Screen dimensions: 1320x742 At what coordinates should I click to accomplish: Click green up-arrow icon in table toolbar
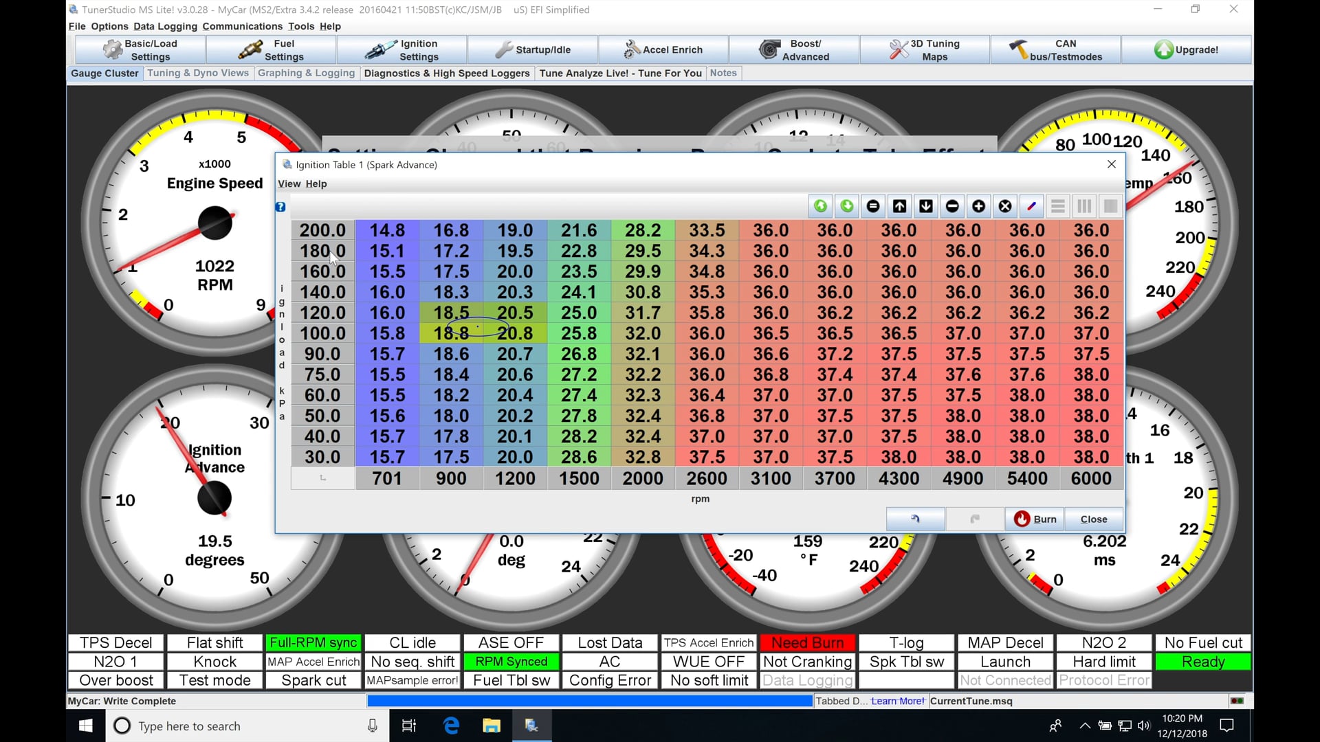tap(820, 206)
